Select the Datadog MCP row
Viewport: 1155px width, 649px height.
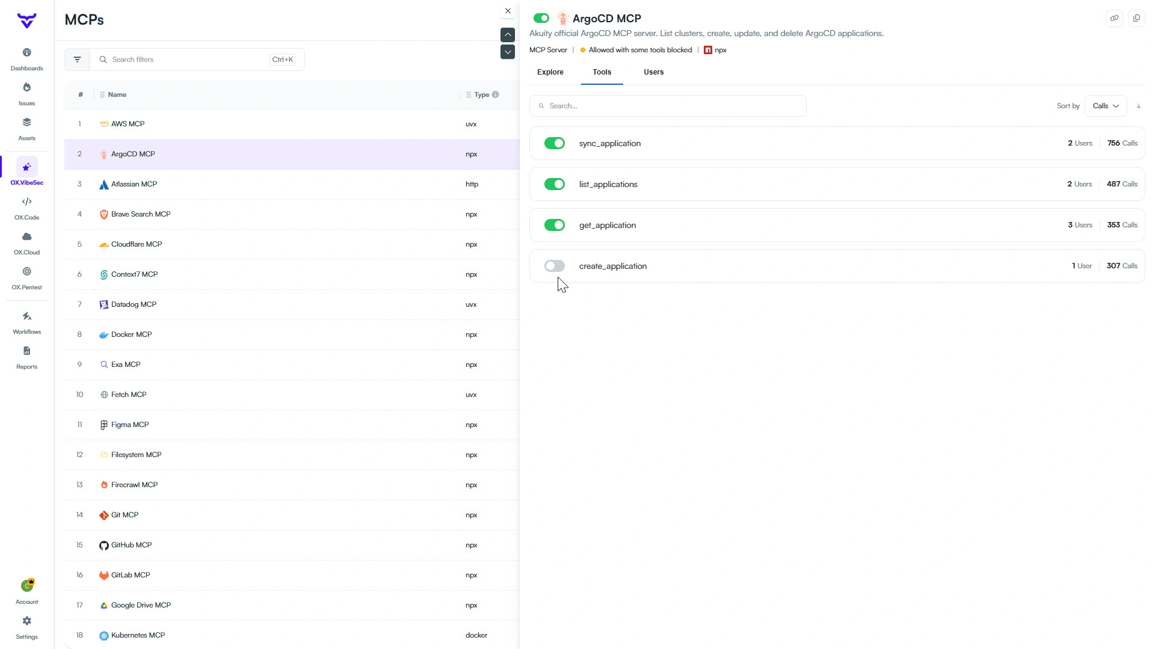click(x=292, y=304)
